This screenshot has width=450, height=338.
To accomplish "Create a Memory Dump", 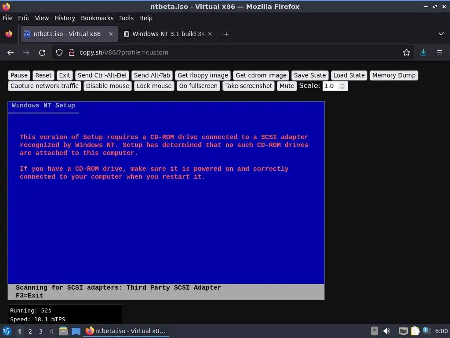I will pyautogui.click(x=394, y=75).
